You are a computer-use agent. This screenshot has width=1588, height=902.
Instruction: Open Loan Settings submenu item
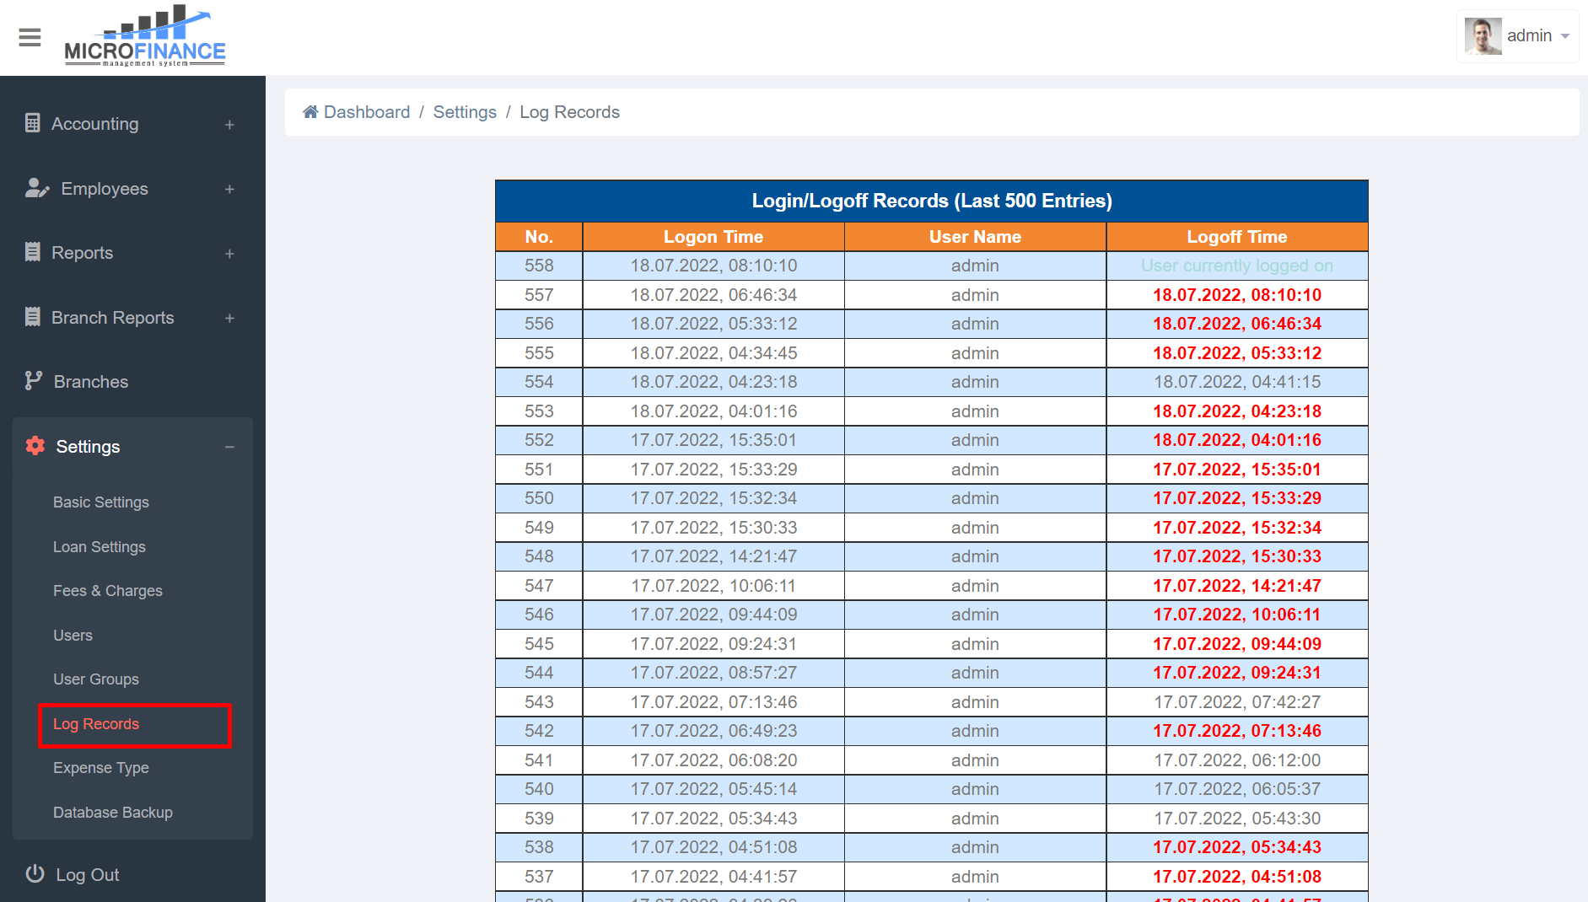100,547
